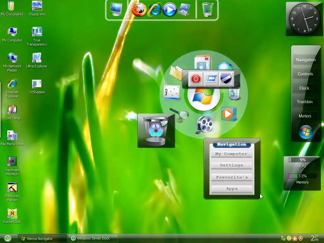The image size is (324, 243).
Task: Select My Computer desktop icon
Action: pos(12,34)
